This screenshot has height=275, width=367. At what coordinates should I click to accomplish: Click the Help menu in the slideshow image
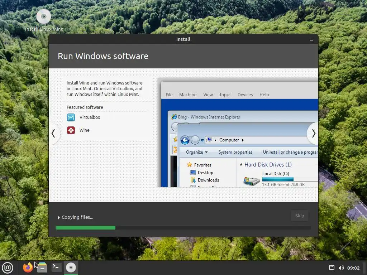point(264,95)
